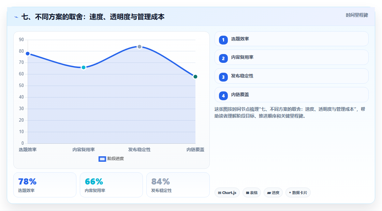Click the 84% 发布稳定性 data card
Image resolution: width=382 pixels, height=211 pixels.
point(178,185)
